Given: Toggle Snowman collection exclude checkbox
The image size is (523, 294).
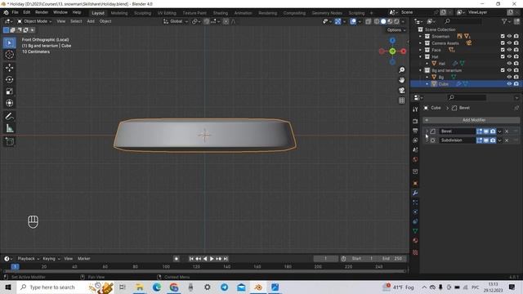Looking at the screenshot, I should click(503, 36).
